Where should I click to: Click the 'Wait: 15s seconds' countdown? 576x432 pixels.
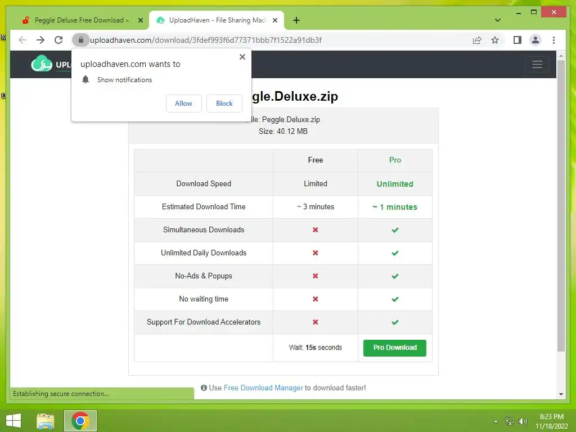point(315,348)
